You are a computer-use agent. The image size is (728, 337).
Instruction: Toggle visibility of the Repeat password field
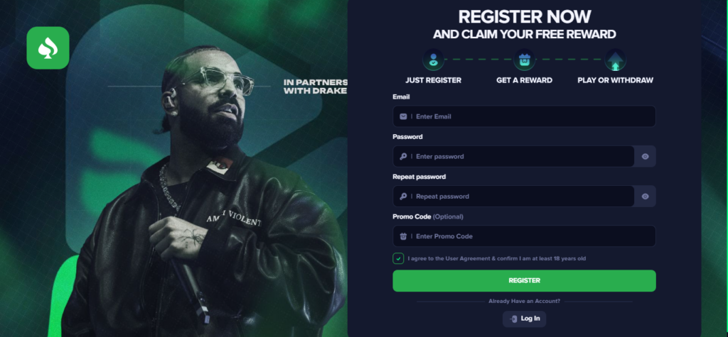pyautogui.click(x=645, y=196)
